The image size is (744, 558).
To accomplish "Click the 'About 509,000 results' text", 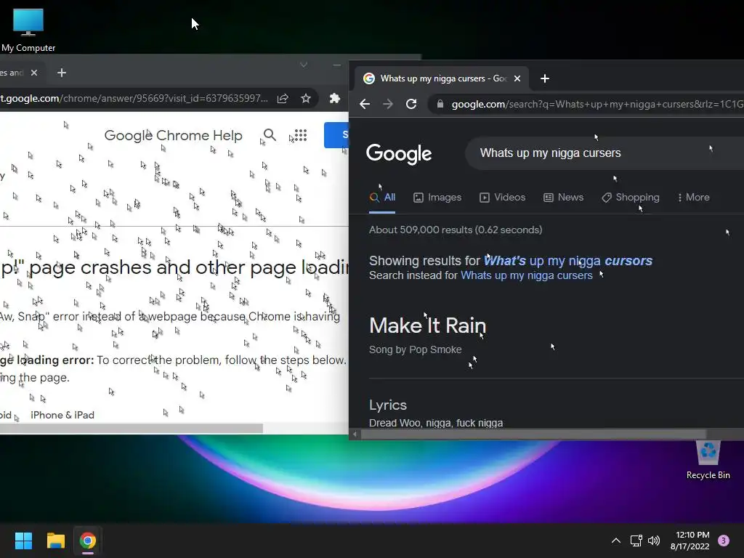I will click(456, 230).
